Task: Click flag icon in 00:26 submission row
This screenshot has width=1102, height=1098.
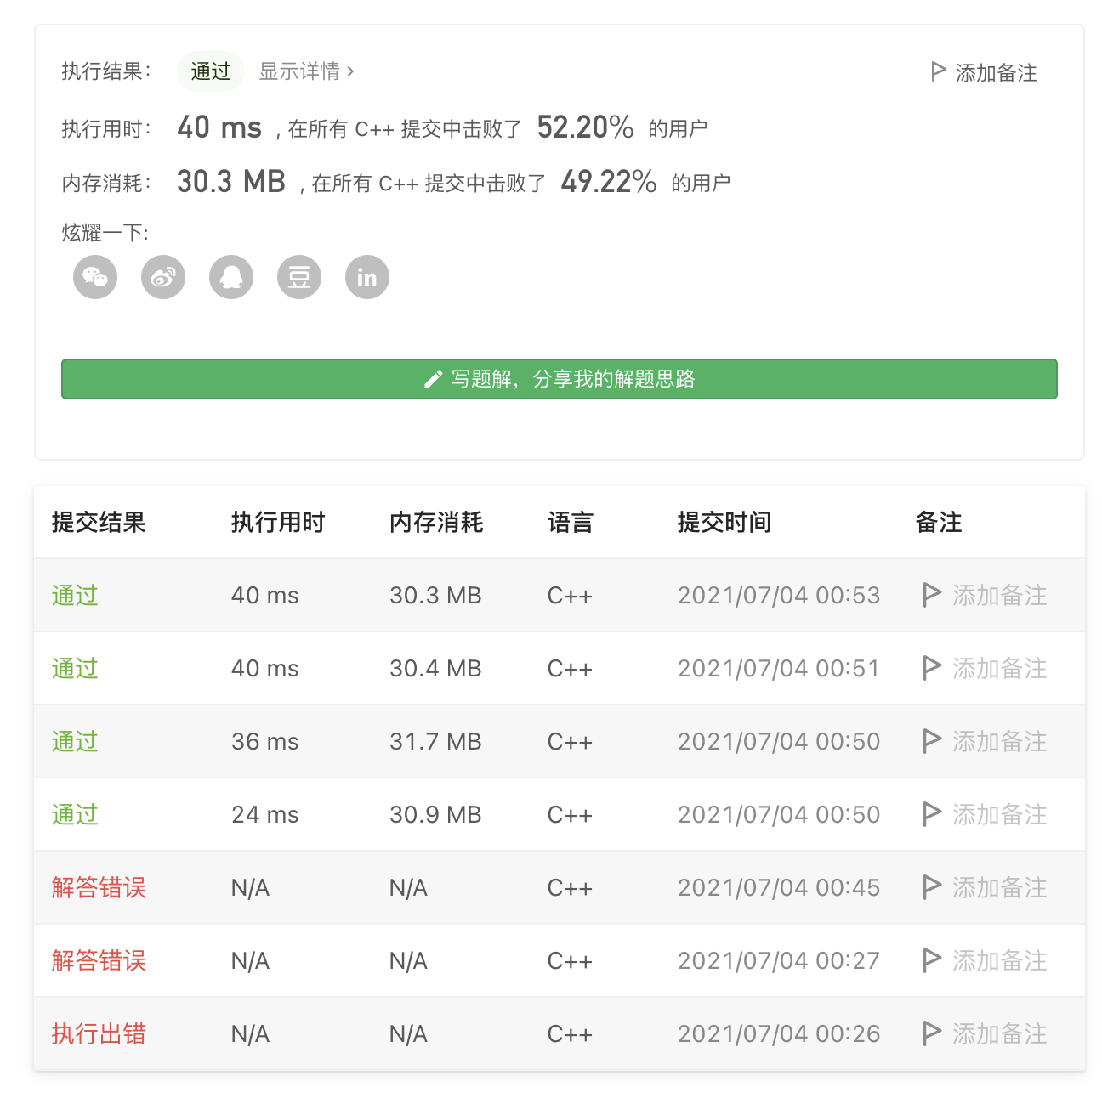Action: 932,1033
